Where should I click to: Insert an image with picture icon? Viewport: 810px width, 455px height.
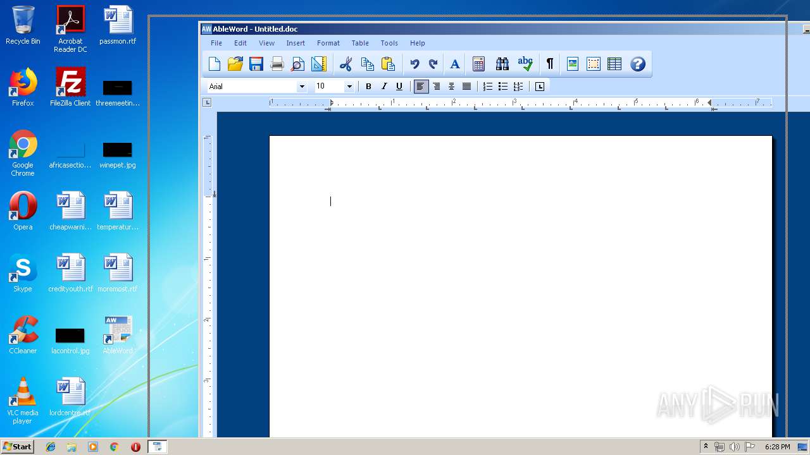point(573,64)
